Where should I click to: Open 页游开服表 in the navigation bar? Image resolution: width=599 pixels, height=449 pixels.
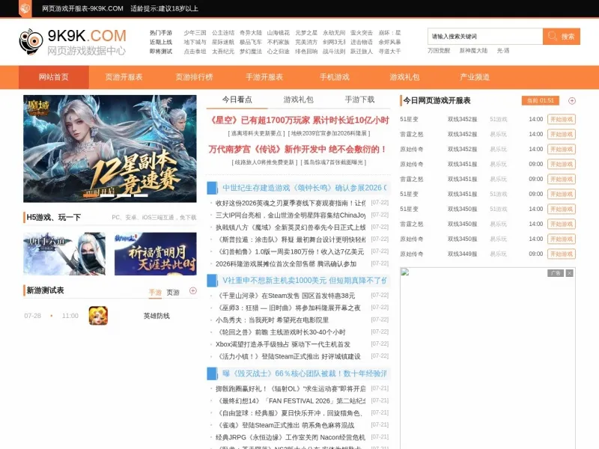pyautogui.click(x=124, y=77)
